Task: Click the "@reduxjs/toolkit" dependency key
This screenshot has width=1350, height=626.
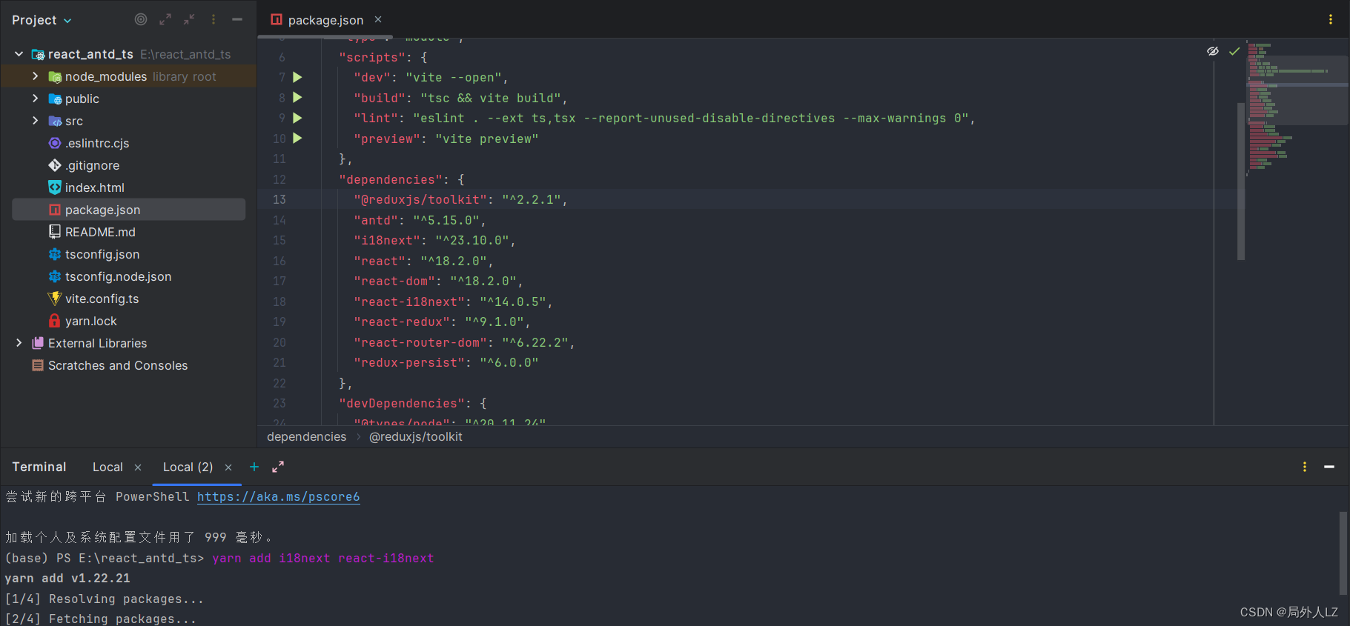Action: [x=420, y=200]
